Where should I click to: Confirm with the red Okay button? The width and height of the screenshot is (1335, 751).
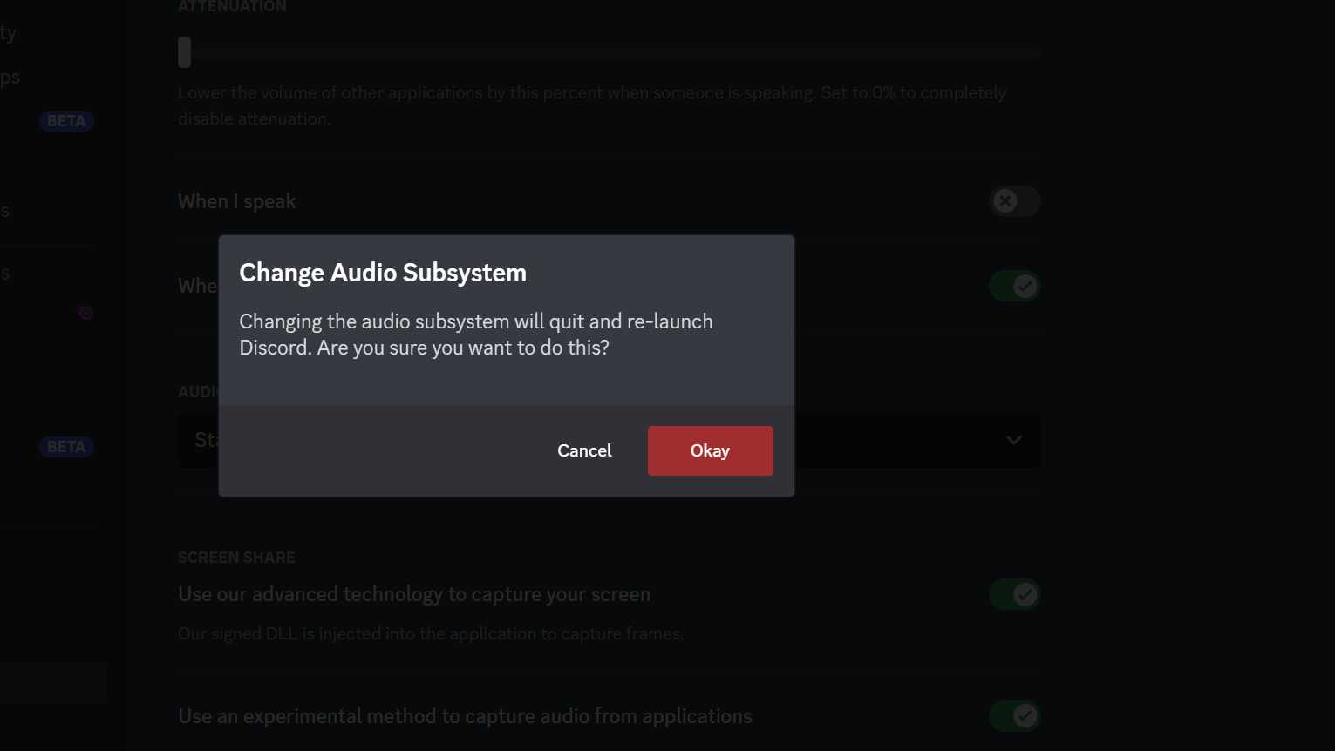click(x=710, y=450)
